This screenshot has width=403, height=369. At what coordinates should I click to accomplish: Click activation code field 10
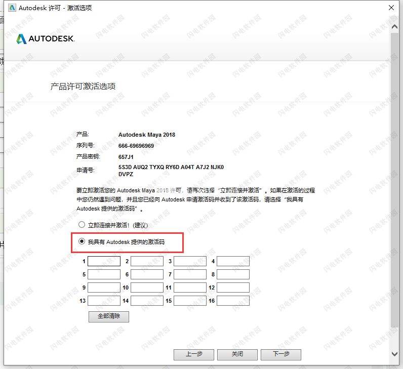(x=147, y=288)
